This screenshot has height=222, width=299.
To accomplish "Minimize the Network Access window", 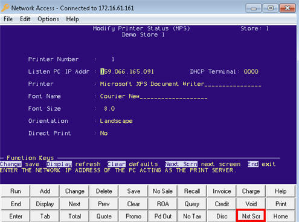I will (254, 8).
